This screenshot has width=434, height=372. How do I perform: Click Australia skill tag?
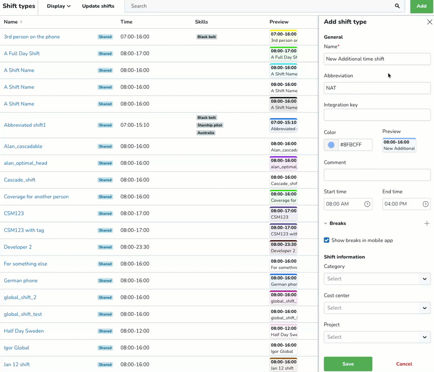point(206,133)
